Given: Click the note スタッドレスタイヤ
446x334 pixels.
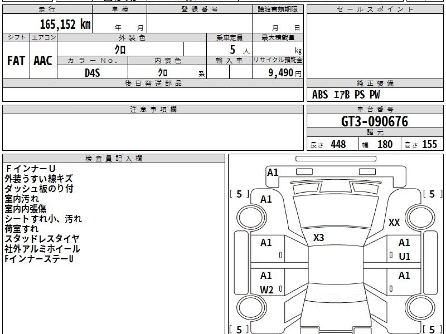Looking at the screenshot, I should tap(42, 239).
